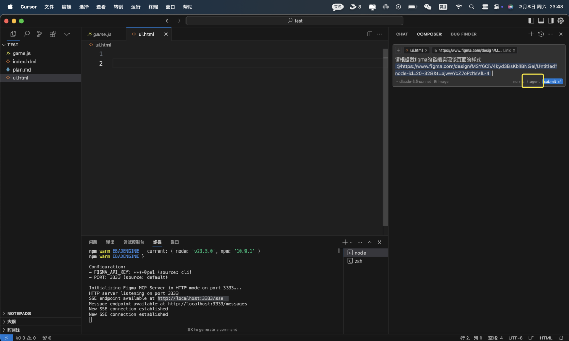
Task: Open the Extensions view icon
Action: click(x=53, y=34)
